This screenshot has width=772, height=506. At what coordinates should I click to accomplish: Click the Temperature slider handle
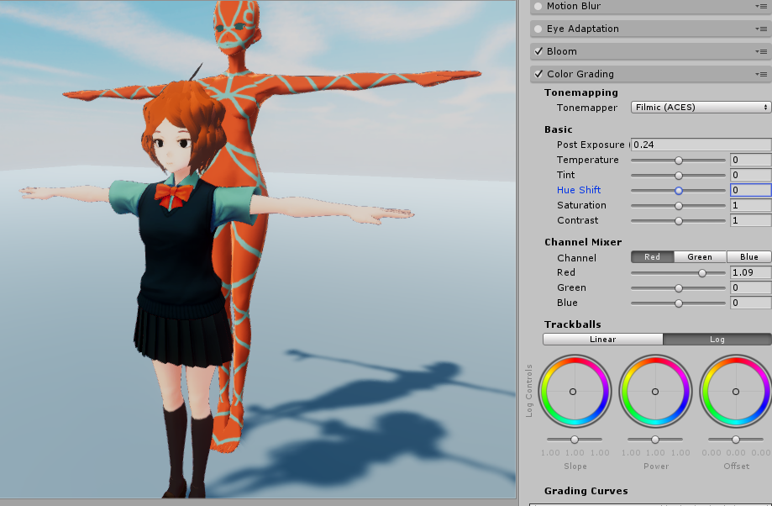click(679, 161)
